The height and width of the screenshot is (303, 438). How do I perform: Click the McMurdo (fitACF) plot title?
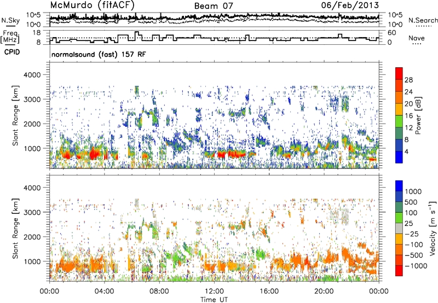[93, 5]
